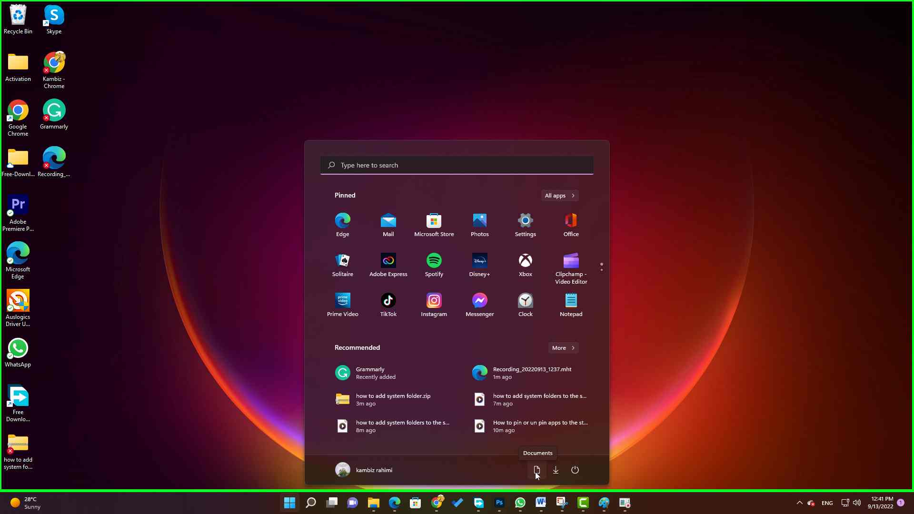Launch the pinned Mail app
914x514 pixels.
[x=388, y=225]
